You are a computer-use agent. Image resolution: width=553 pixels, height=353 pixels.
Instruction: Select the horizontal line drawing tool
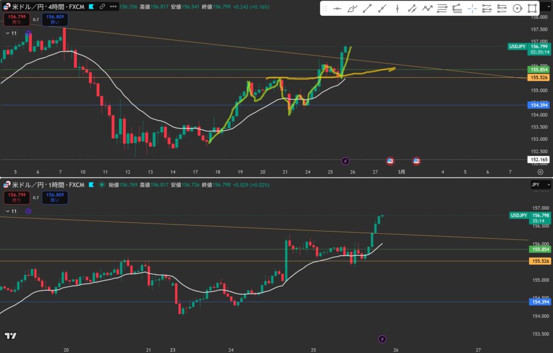pos(338,9)
